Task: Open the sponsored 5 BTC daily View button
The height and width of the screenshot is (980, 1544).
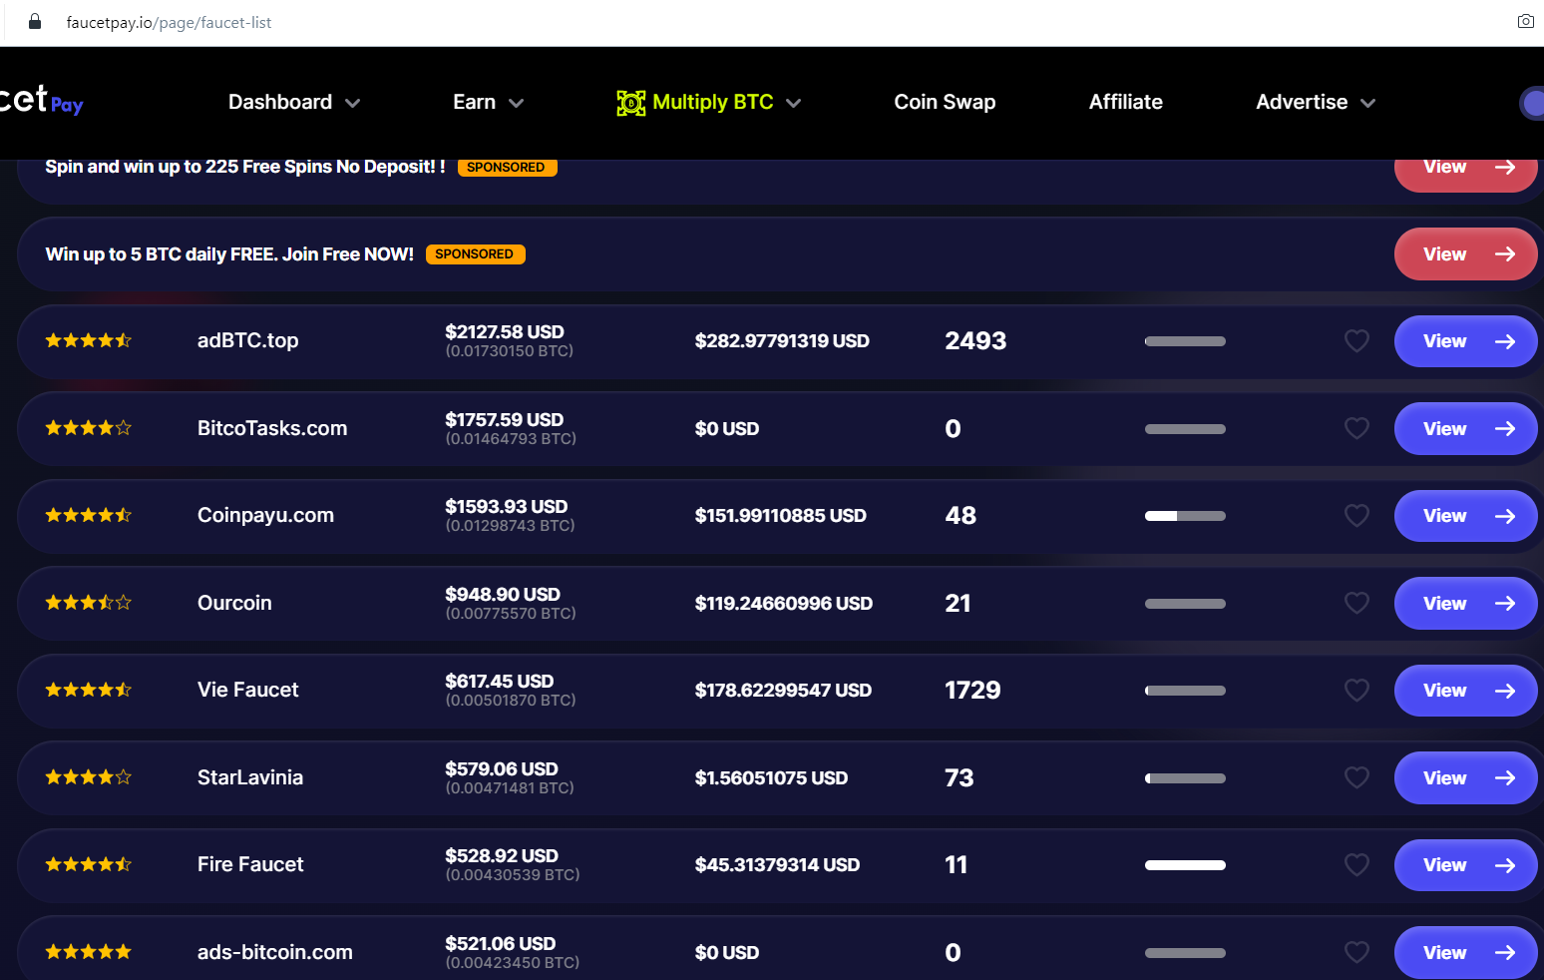Action: pos(1464,254)
